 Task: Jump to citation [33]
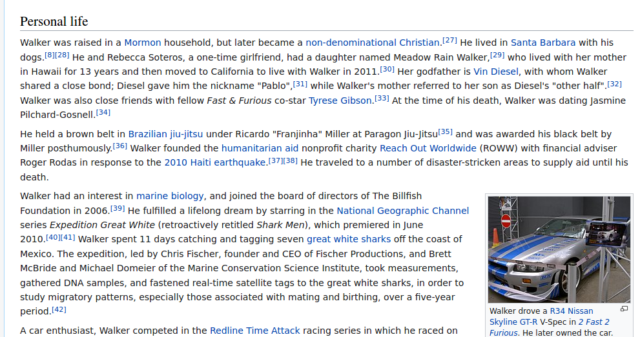(382, 98)
